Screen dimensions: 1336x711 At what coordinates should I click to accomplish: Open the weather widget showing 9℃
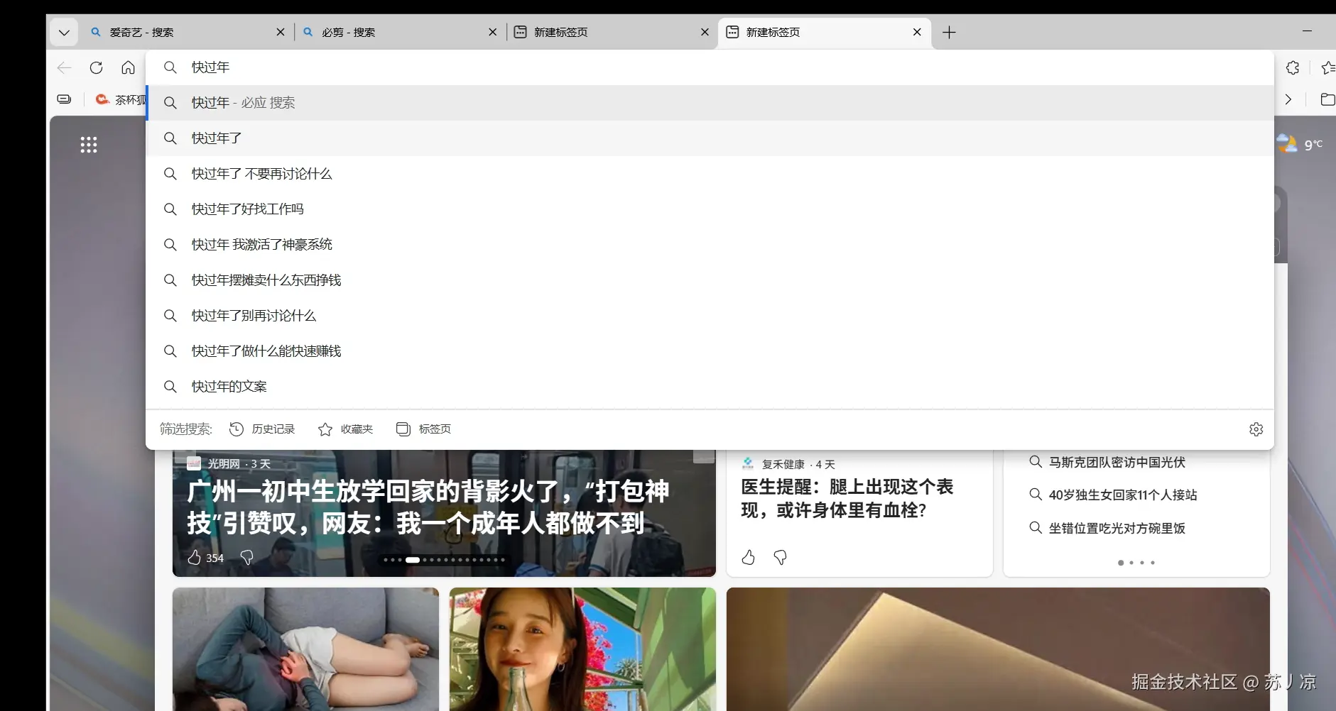click(1300, 144)
